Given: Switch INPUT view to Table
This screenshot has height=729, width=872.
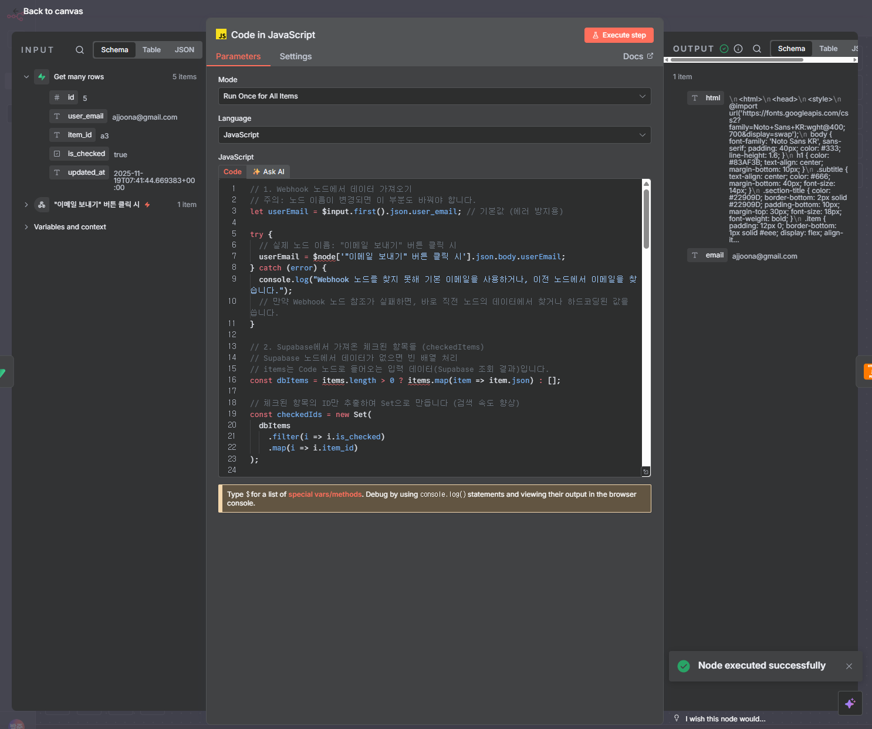Looking at the screenshot, I should coord(151,50).
